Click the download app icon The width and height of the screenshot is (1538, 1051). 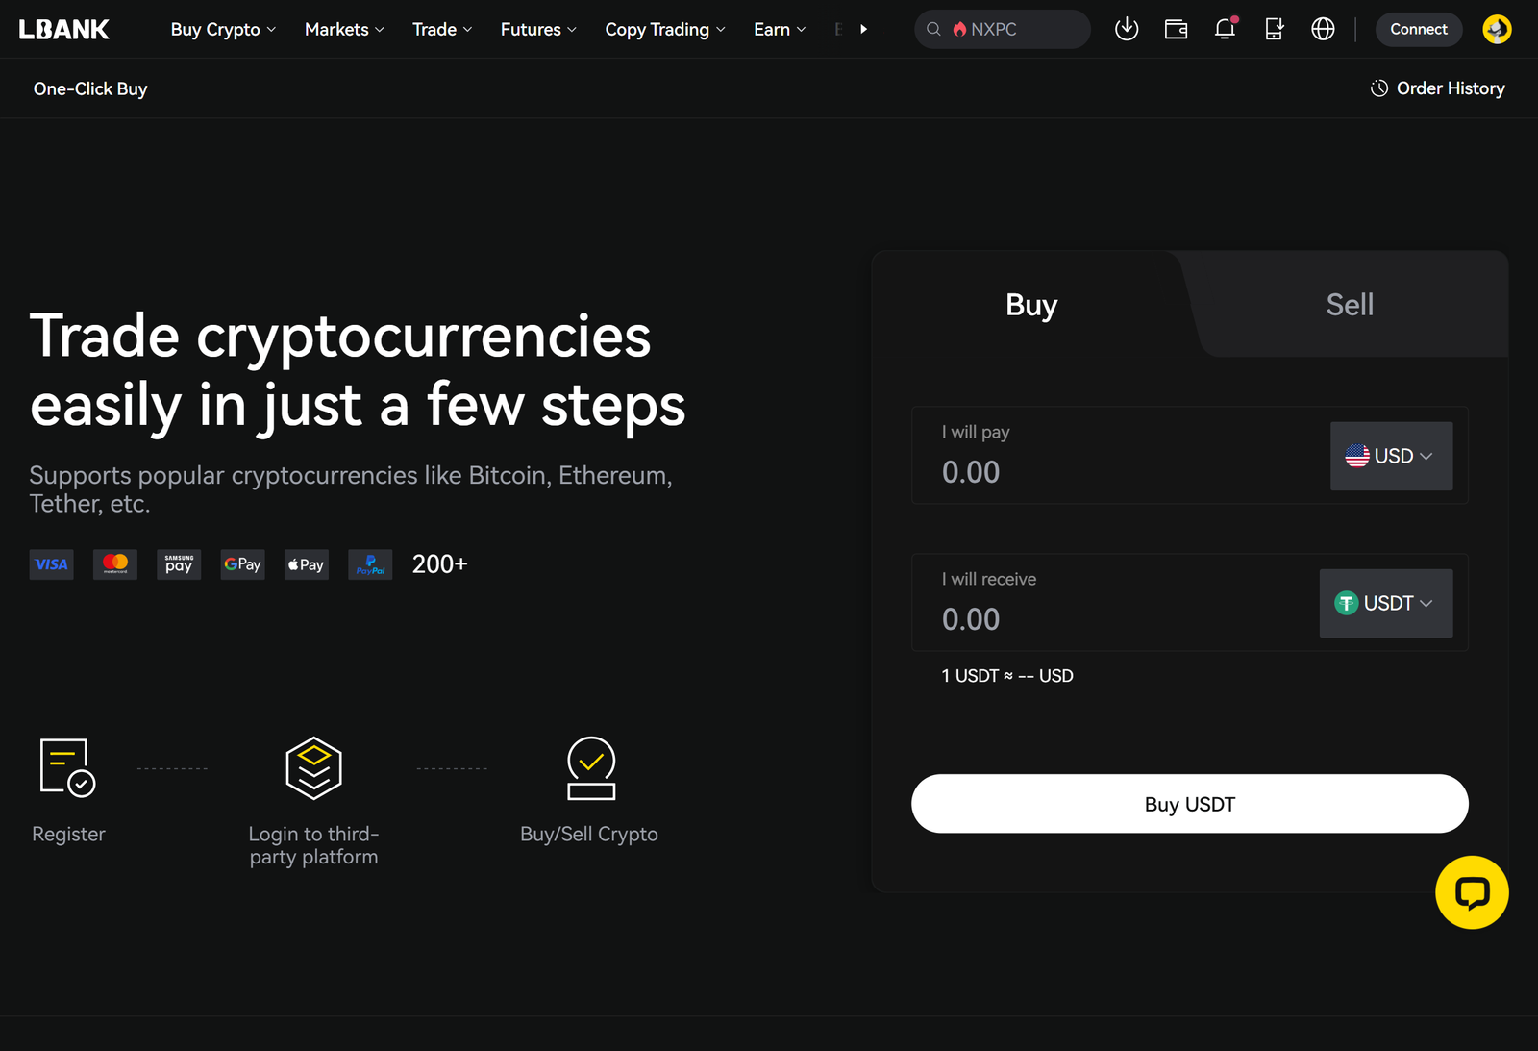(1127, 30)
